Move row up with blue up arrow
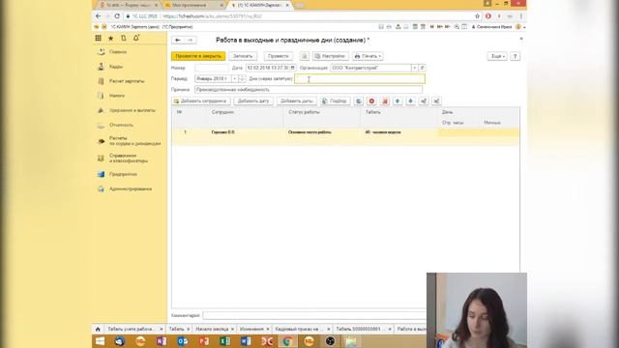Viewport: 619px width, 348px height. point(398,101)
